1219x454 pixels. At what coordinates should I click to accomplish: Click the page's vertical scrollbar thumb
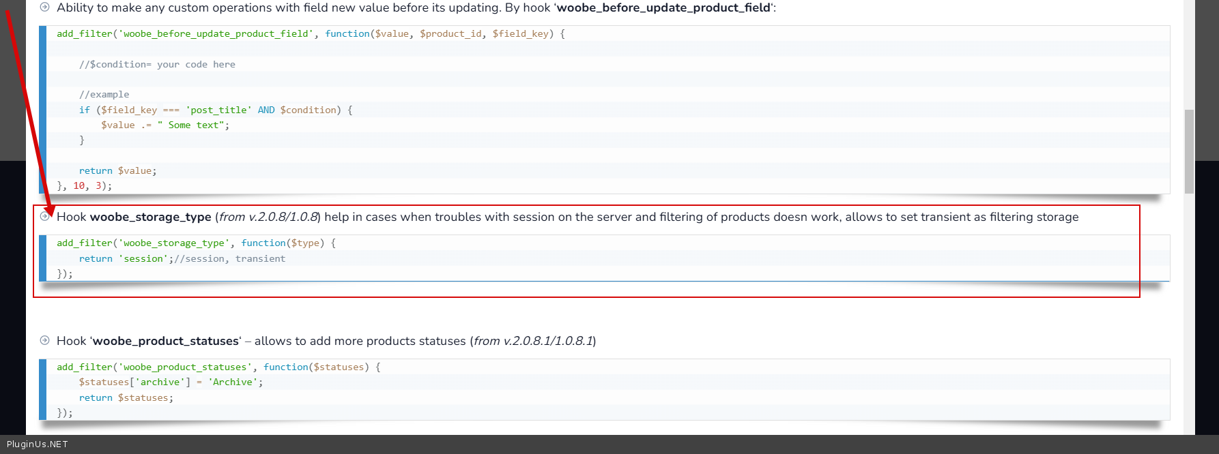click(1189, 151)
